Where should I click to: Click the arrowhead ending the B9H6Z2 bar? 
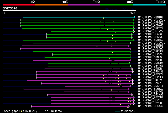pos(129,89)
